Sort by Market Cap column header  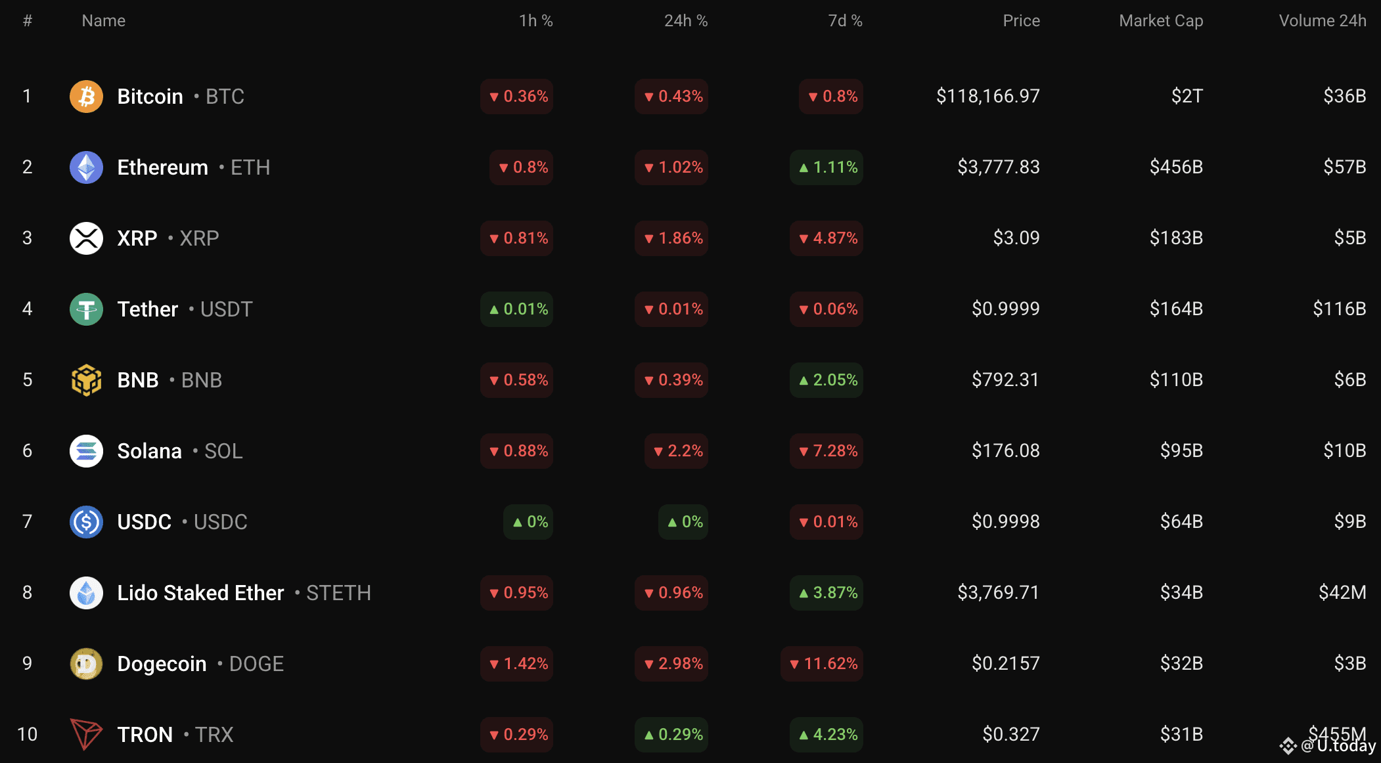click(1161, 21)
